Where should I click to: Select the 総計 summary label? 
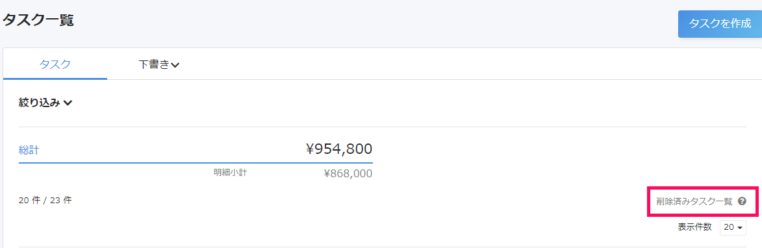[29, 150]
